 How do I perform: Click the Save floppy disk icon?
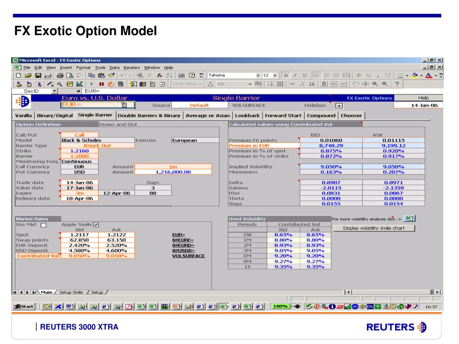pyautogui.click(x=38, y=75)
